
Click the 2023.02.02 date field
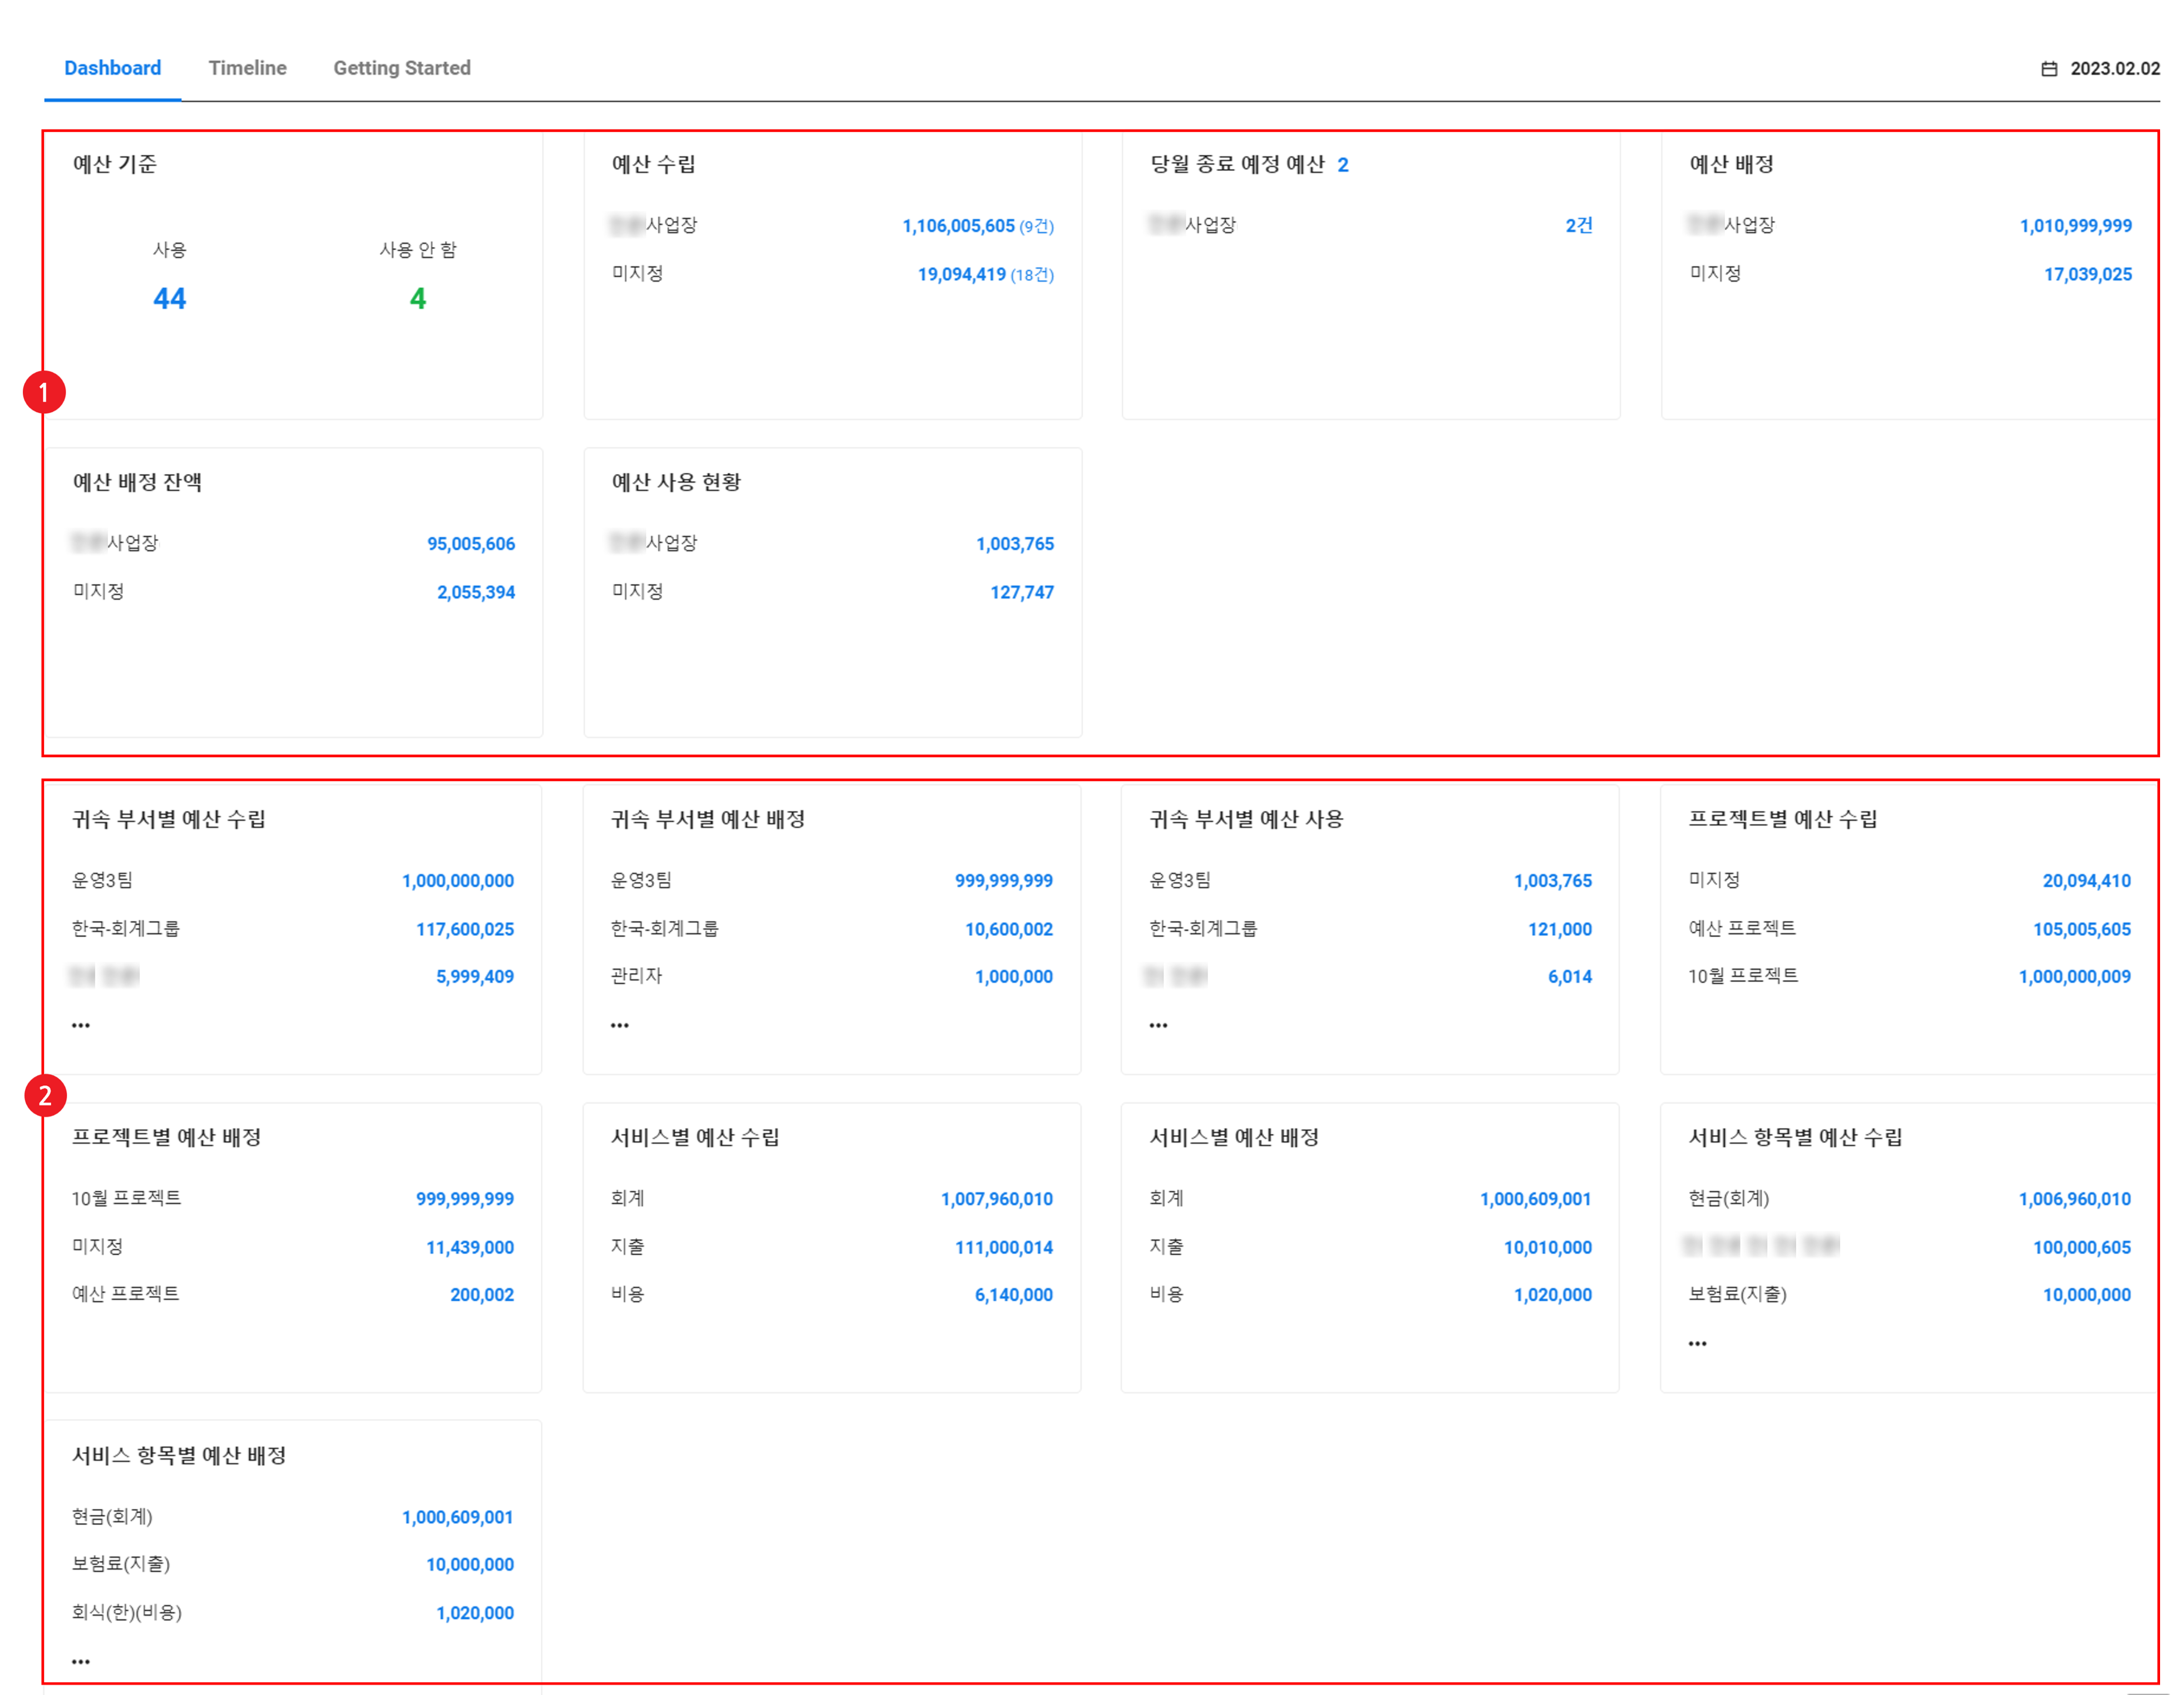pyautogui.click(x=2114, y=69)
